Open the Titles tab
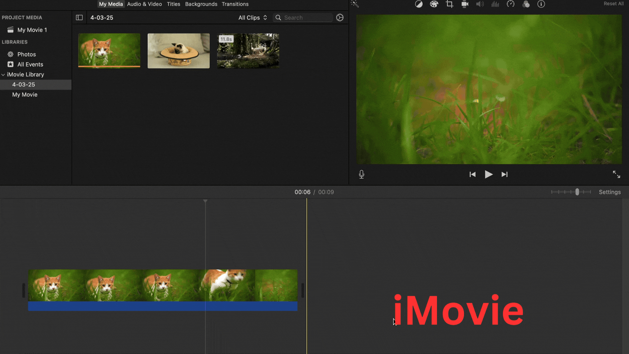The image size is (629, 354). click(x=174, y=4)
